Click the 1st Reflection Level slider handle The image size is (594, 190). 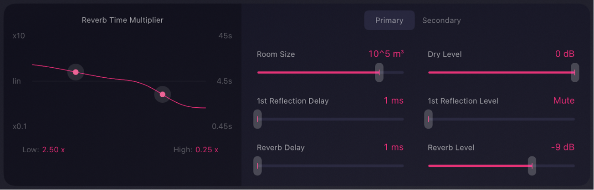pyautogui.click(x=429, y=119)
